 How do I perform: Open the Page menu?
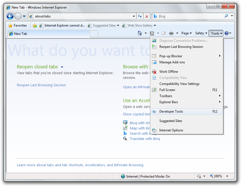point(186,33)
